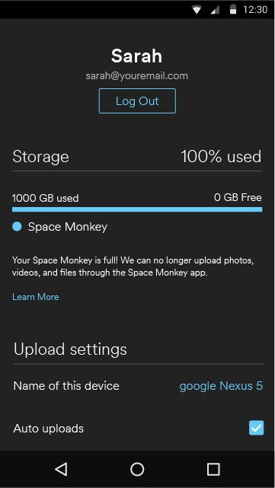The height and width of the screenshot is (488, 275).
Task: Tap the Auto uploads label
Action: (x=49, y=429)
